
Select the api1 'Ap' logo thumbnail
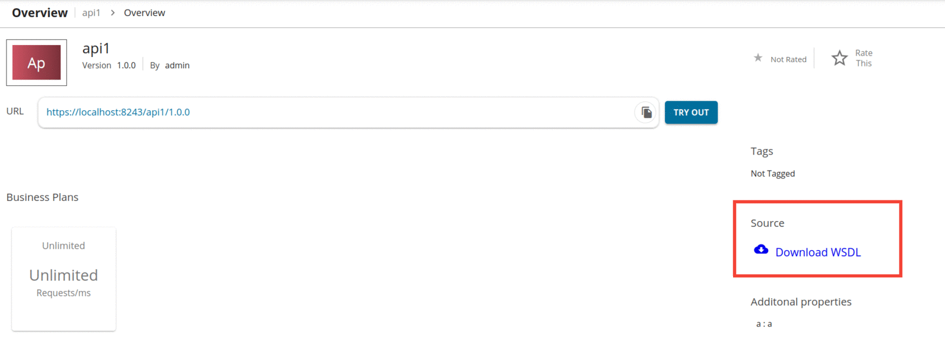pos(36,62)
